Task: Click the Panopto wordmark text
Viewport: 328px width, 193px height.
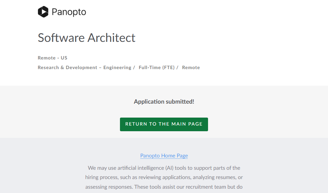Action: coord(69,12)
